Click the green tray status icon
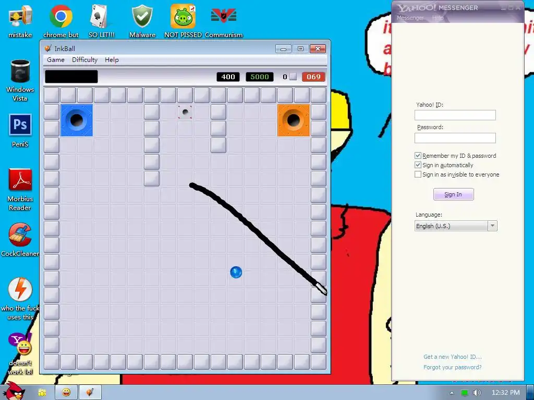 pos(465,393)
